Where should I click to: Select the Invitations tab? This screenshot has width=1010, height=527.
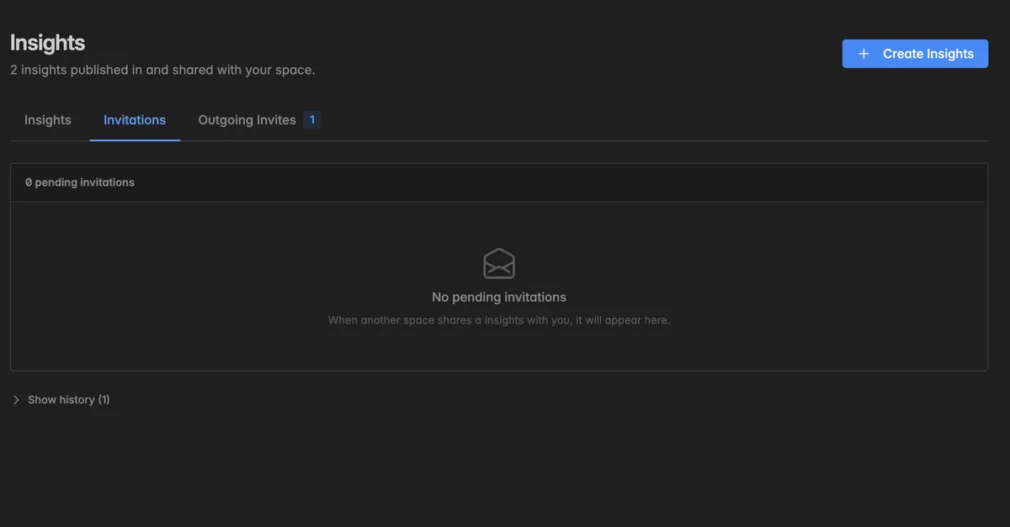tap(135, 120)
